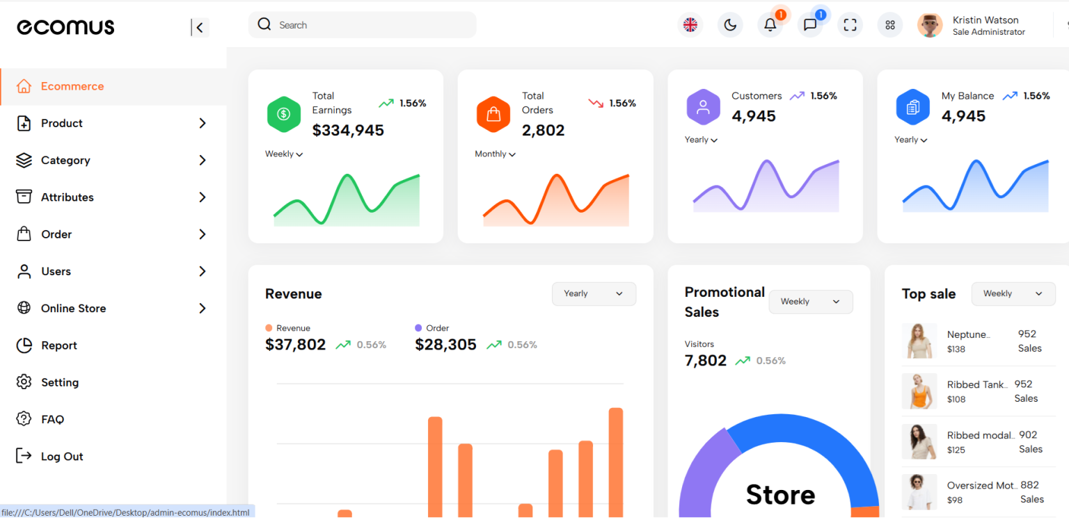Open notifications via the bell icon
The height and width of the screenshot is (531, 1069).
(x=770, y=24)
